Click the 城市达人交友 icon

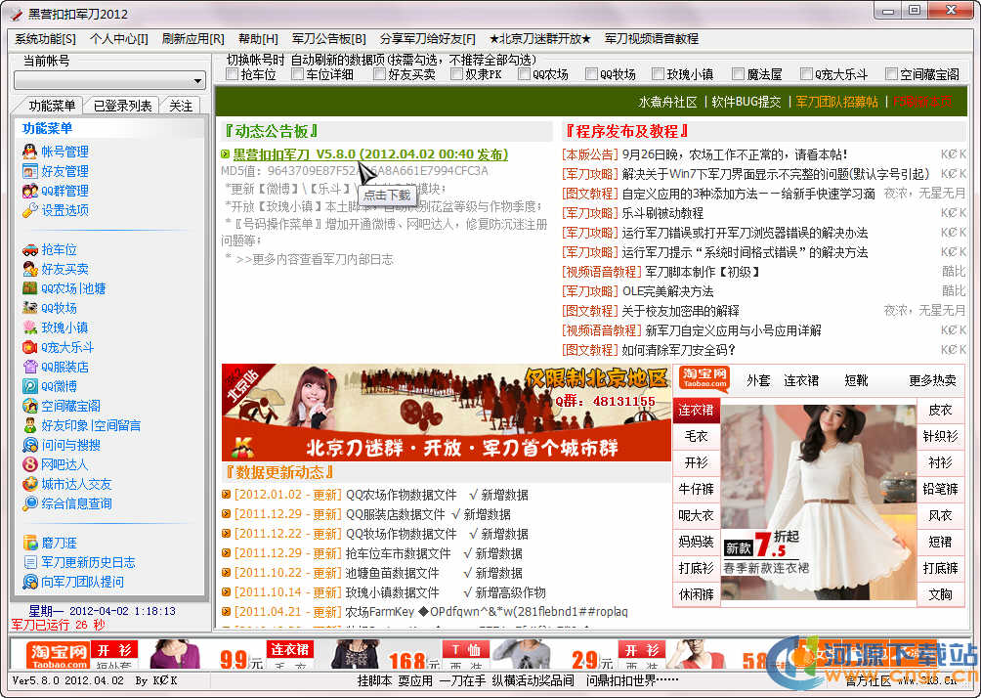click(30, 483)
